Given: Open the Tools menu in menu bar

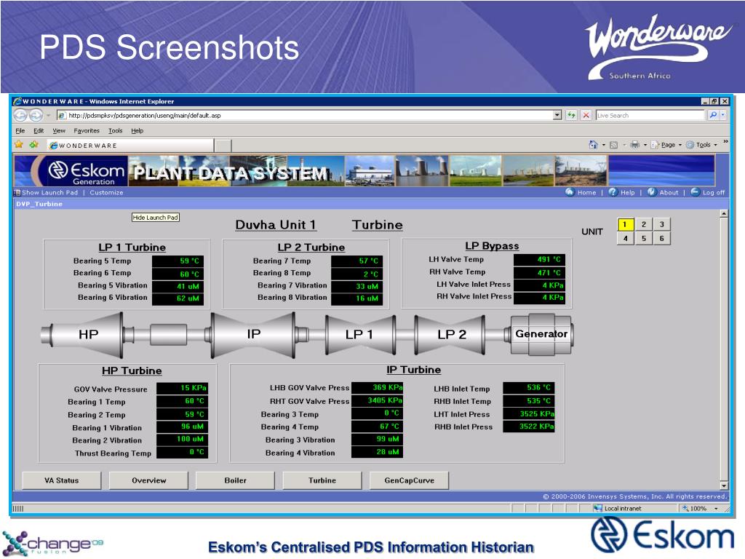Looking at the screenshot, I should 115,131.
